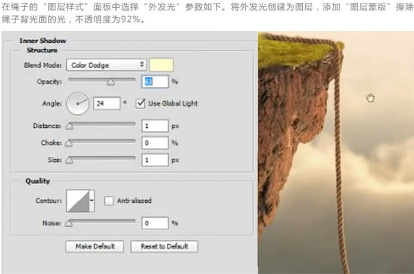Click the Distance px input field
This screenshot has width=414, height=274.
[x=155, y=126]
